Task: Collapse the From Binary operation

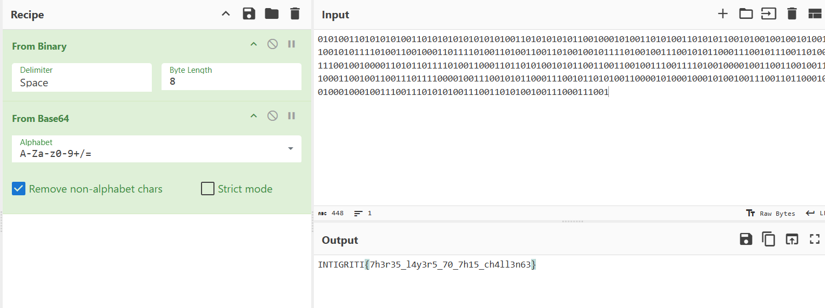Action: coord(253,44)
